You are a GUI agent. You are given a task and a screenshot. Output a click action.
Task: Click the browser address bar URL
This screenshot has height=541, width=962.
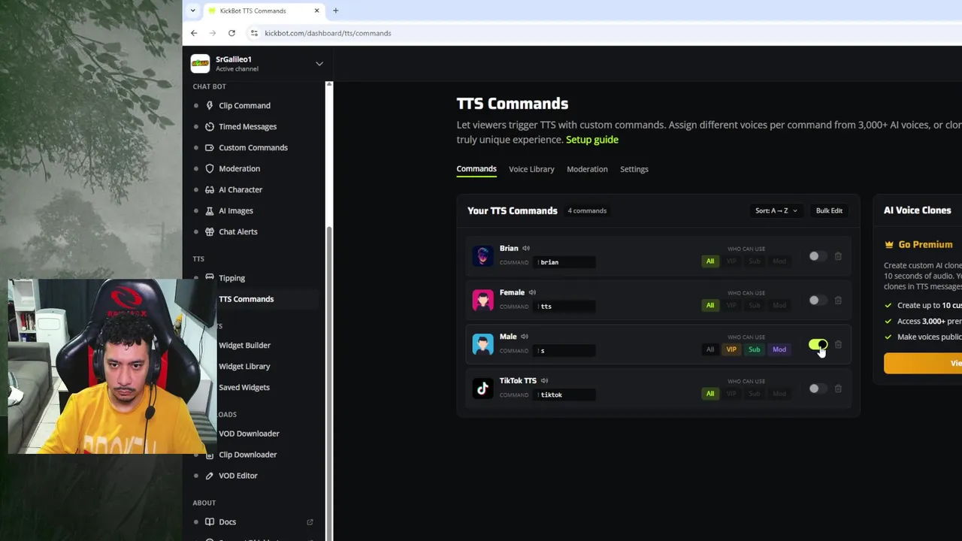coord(328,33)
